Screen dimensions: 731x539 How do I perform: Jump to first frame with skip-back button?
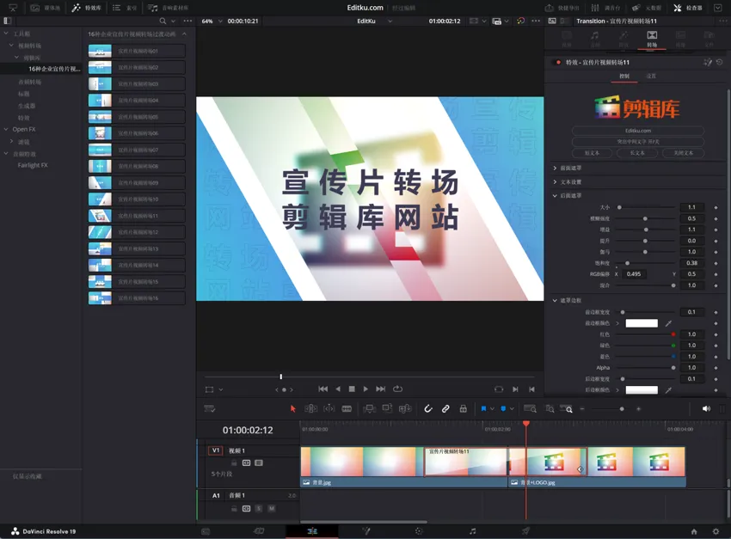322,389
